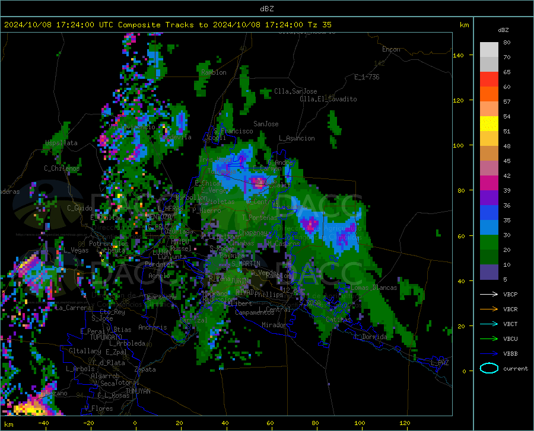Click the L_Asuncion map label
Viewport: 534px width, 431px height.
[x=297, y=138]
